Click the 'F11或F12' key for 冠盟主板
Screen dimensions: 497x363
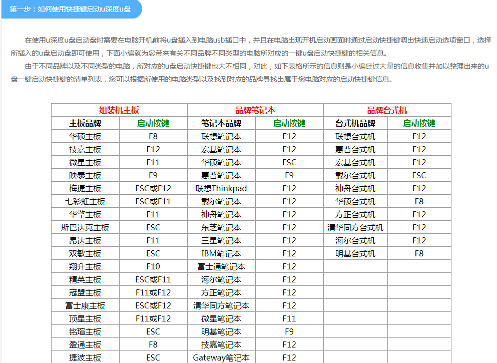[153, 292]
